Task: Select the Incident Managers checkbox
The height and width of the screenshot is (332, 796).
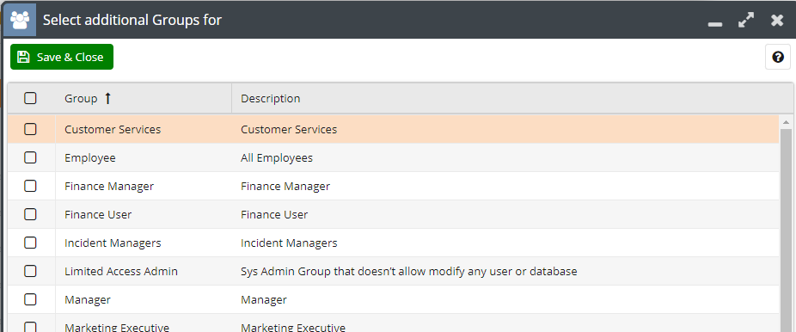Action: pyautogui.click(x=30, y=243)
